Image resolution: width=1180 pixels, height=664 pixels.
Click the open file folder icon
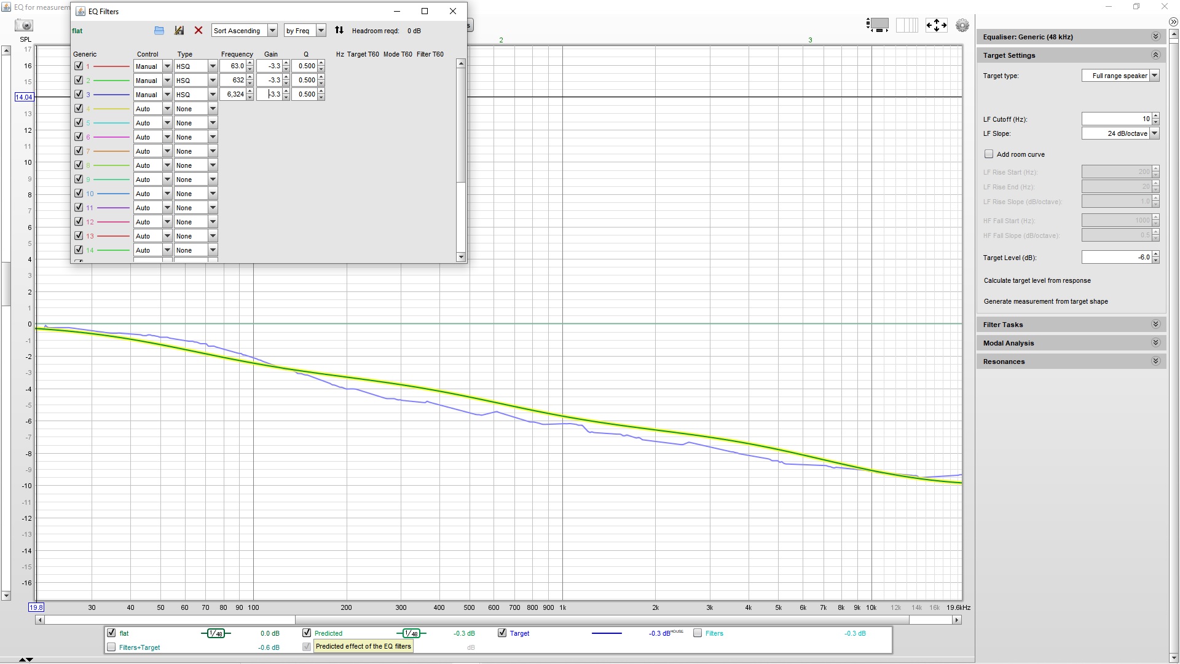tap(159, 30)
